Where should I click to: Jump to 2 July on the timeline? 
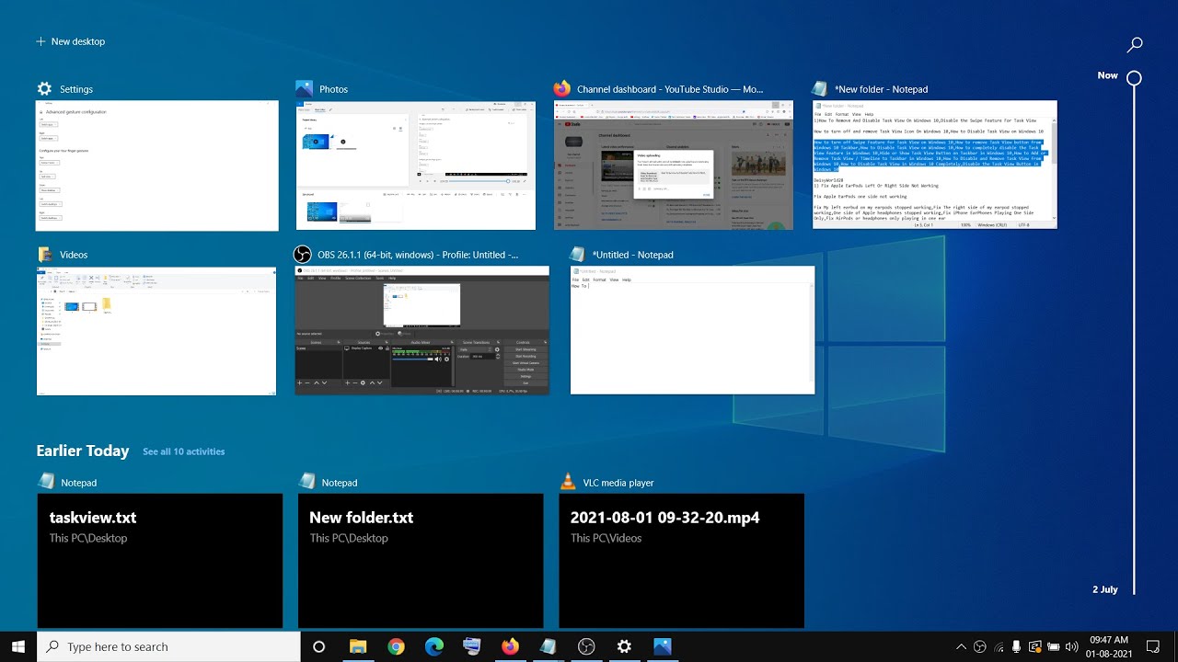pos(1105,589)
